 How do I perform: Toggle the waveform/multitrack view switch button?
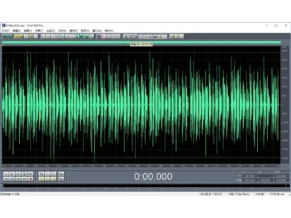pyautogui.click(x=7, y=37)
